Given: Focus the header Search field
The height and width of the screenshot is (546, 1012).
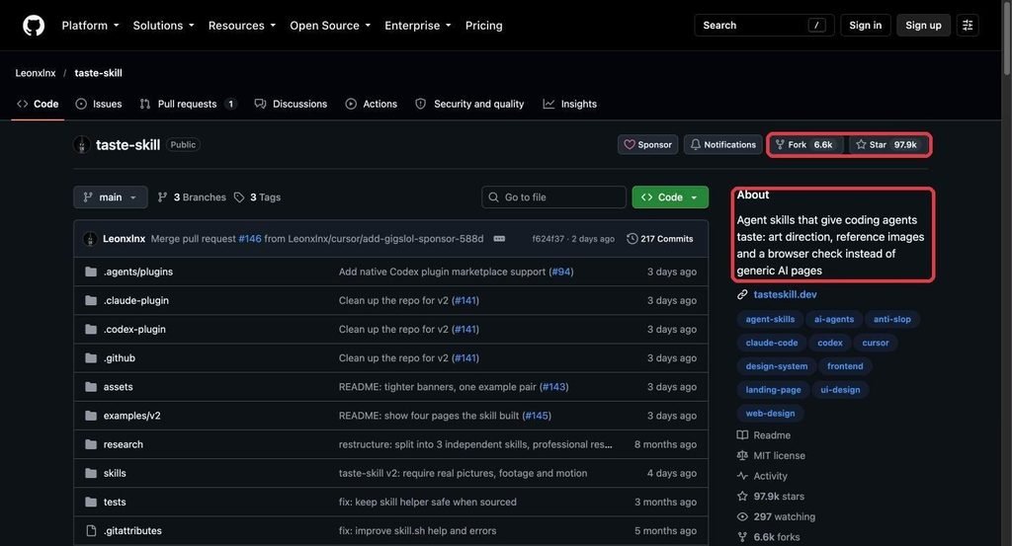Looking at the screenshot, I should [764, 25].
